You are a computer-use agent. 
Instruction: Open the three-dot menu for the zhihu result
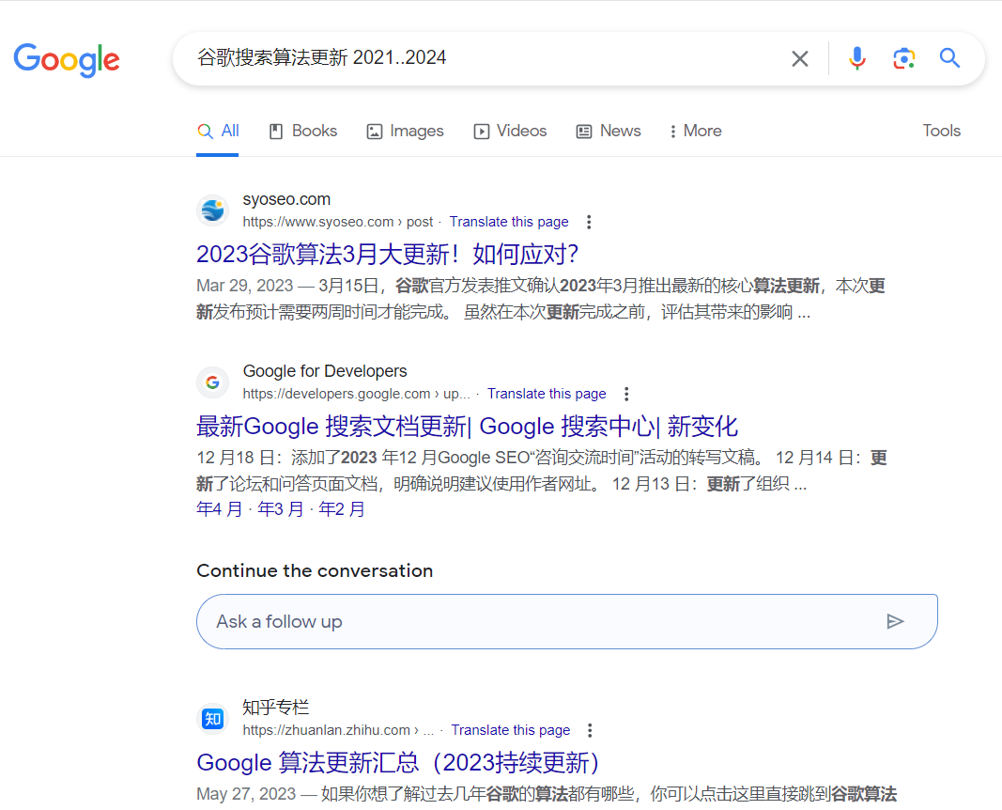[x=590, y=730]
